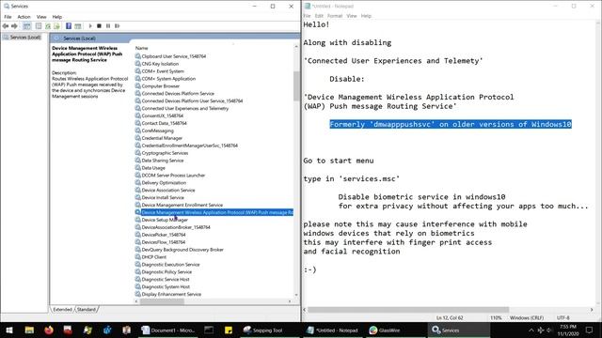
Task: Select Connected User Experiences and Telemetry service
Action: pos(185,109)
